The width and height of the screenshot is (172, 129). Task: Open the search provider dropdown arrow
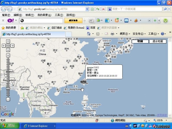click(x=169, y=9)
